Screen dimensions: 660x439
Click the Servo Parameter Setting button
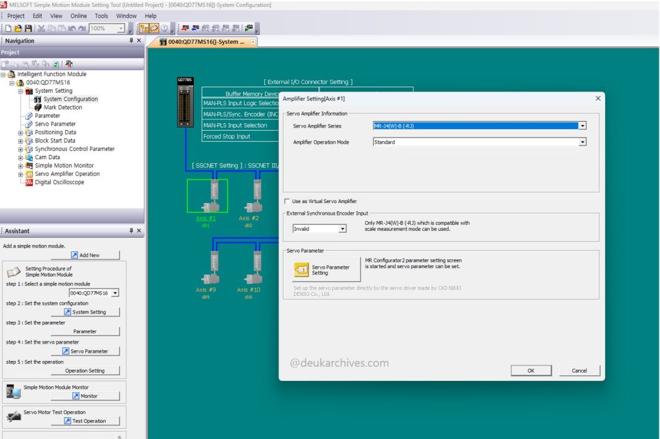click(326, 270)
